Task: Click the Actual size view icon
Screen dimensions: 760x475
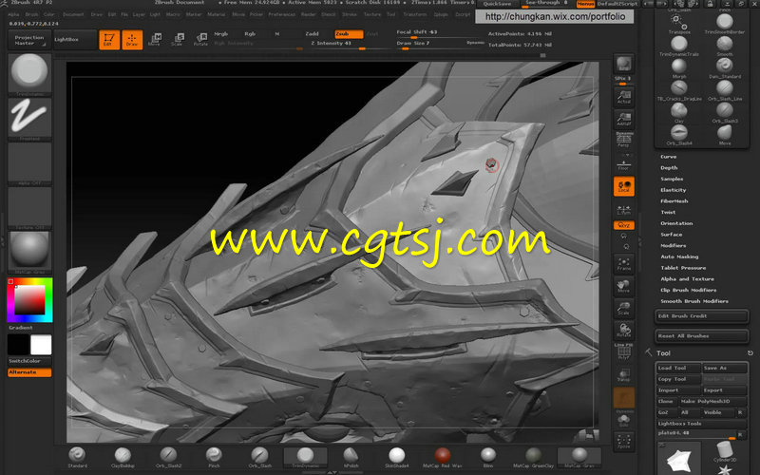Action: (624, 97)
